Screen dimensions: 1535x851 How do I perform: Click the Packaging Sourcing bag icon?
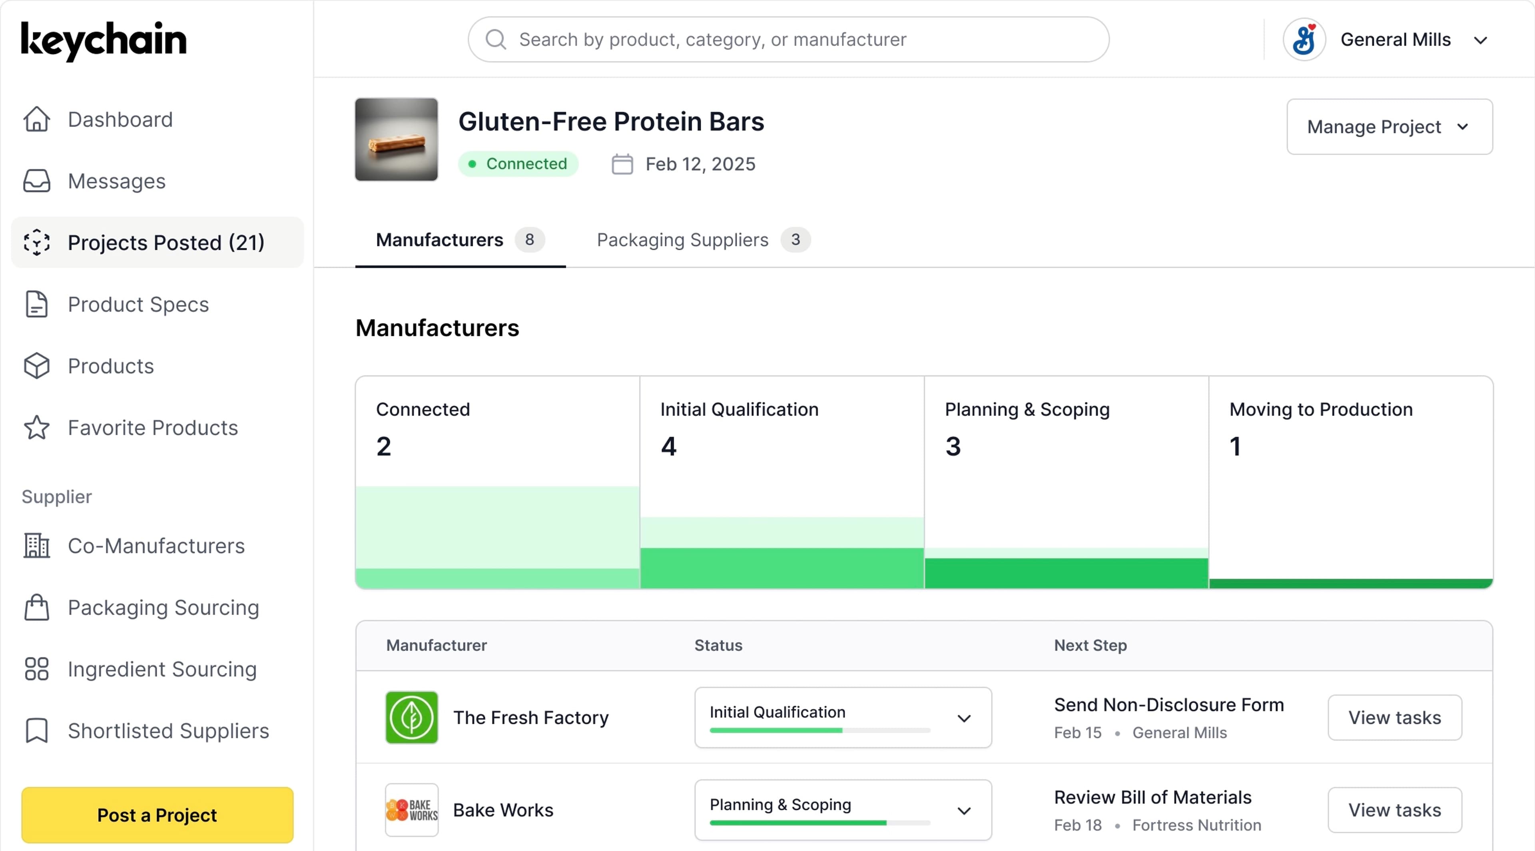coord(36,607)
